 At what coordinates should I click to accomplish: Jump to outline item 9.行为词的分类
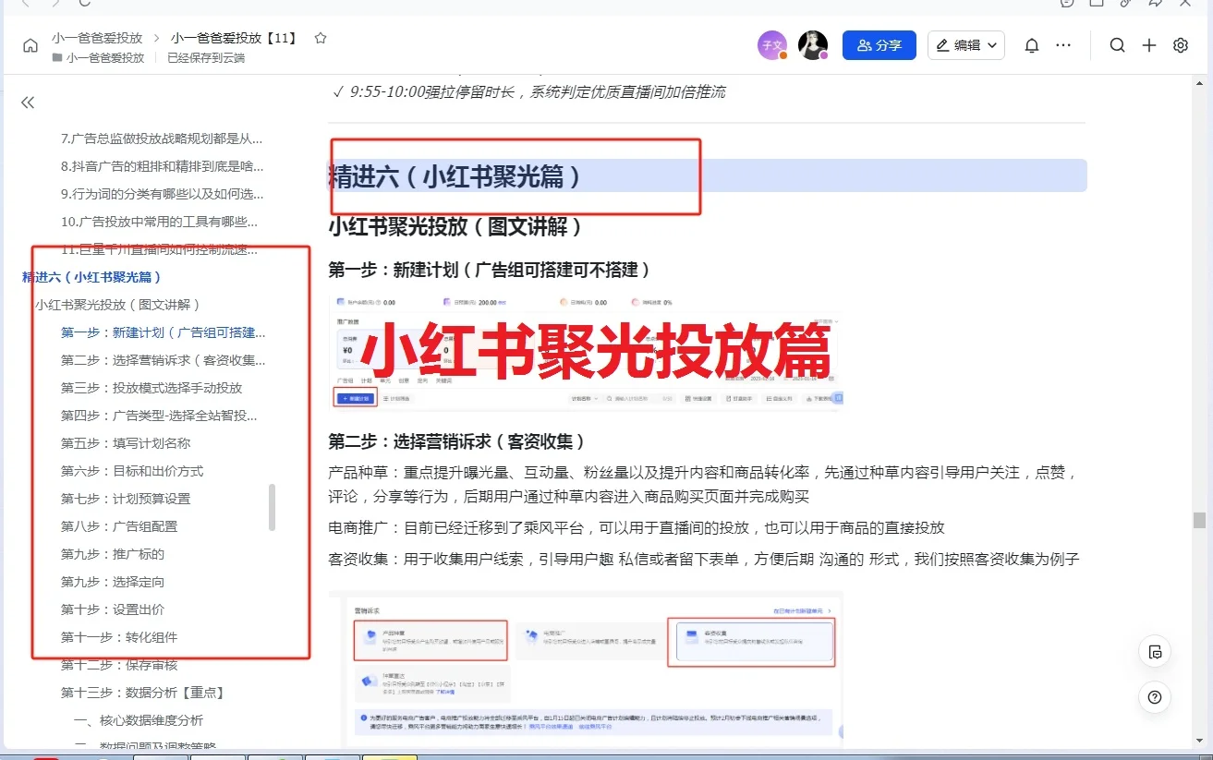pyautogui.click(x=163, y=194)
